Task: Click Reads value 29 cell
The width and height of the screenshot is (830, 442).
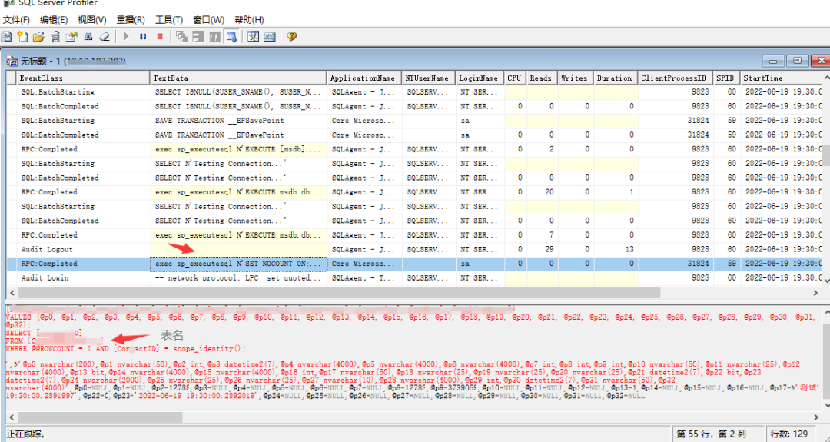Action: [x=542, y=249]
